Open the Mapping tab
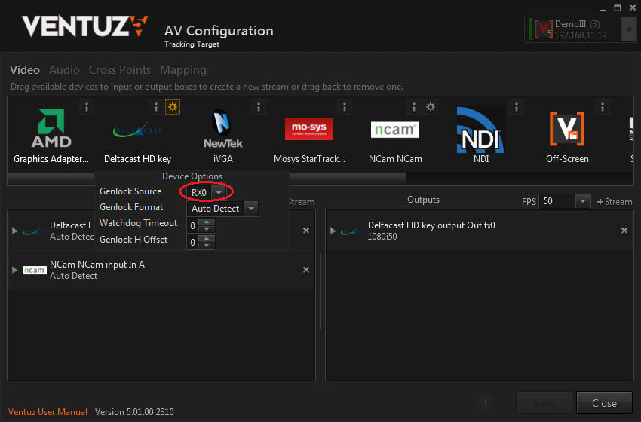Viewport: 641px width, 422px height. click(x=182, y=70)
